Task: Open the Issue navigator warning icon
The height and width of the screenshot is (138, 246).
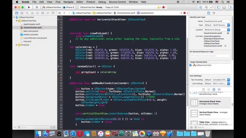Action: coord(32,13)
